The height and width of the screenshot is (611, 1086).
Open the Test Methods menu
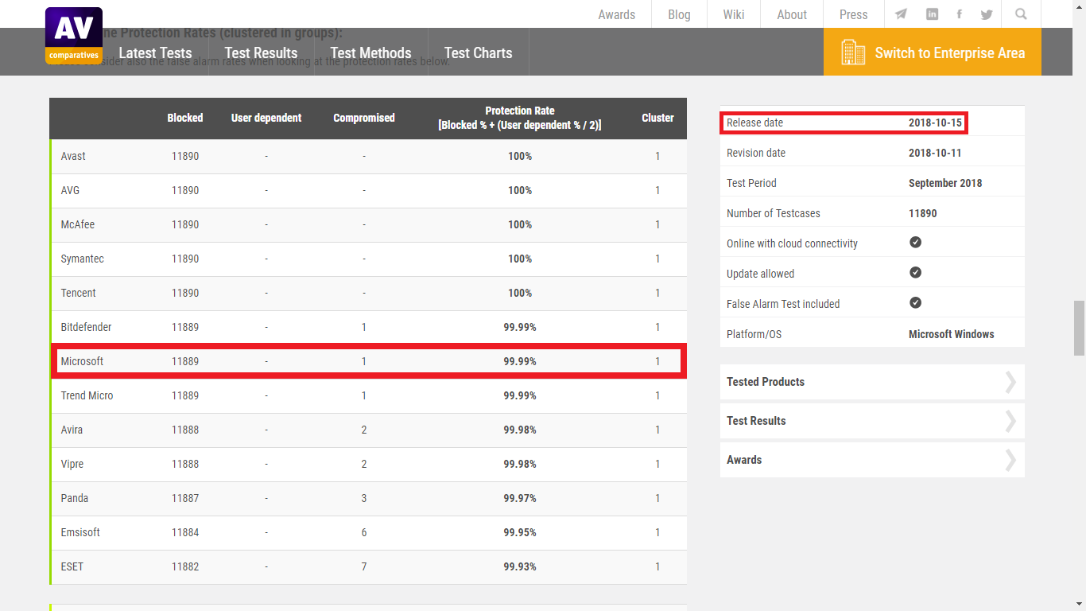pos(370,53)
